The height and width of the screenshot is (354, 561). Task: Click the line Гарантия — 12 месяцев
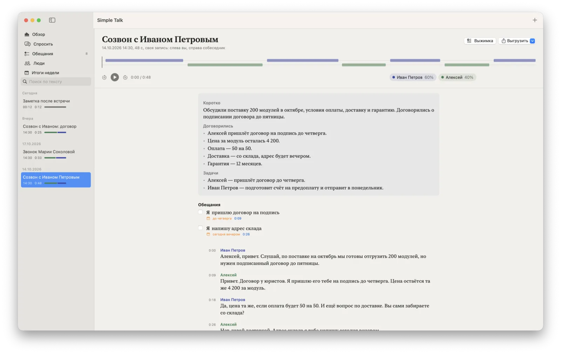(x=235, y=164)
